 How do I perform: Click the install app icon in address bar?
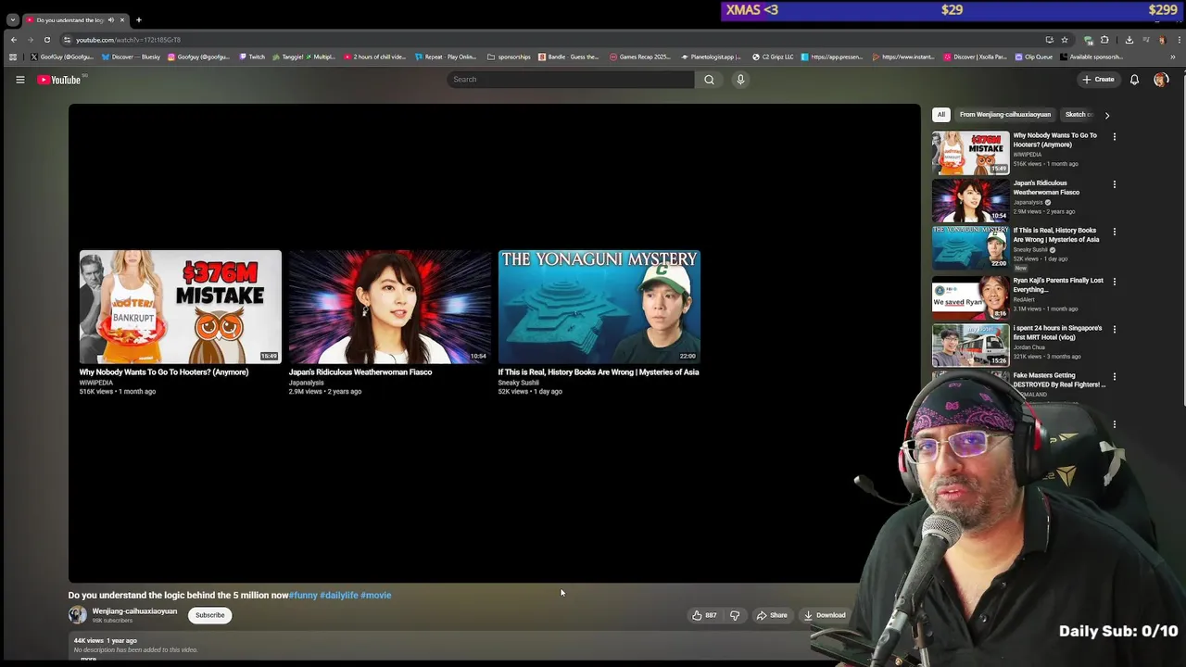1049,40
